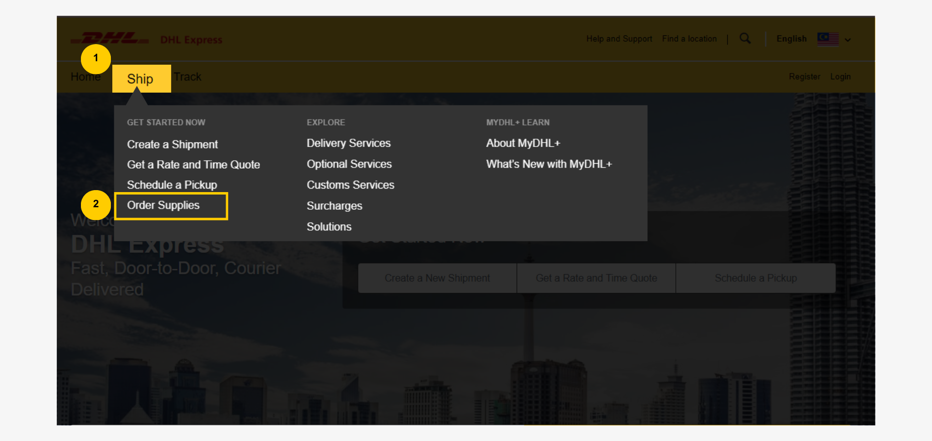
Task: Click the Malaysia flag icon
Action: [828, 39]
